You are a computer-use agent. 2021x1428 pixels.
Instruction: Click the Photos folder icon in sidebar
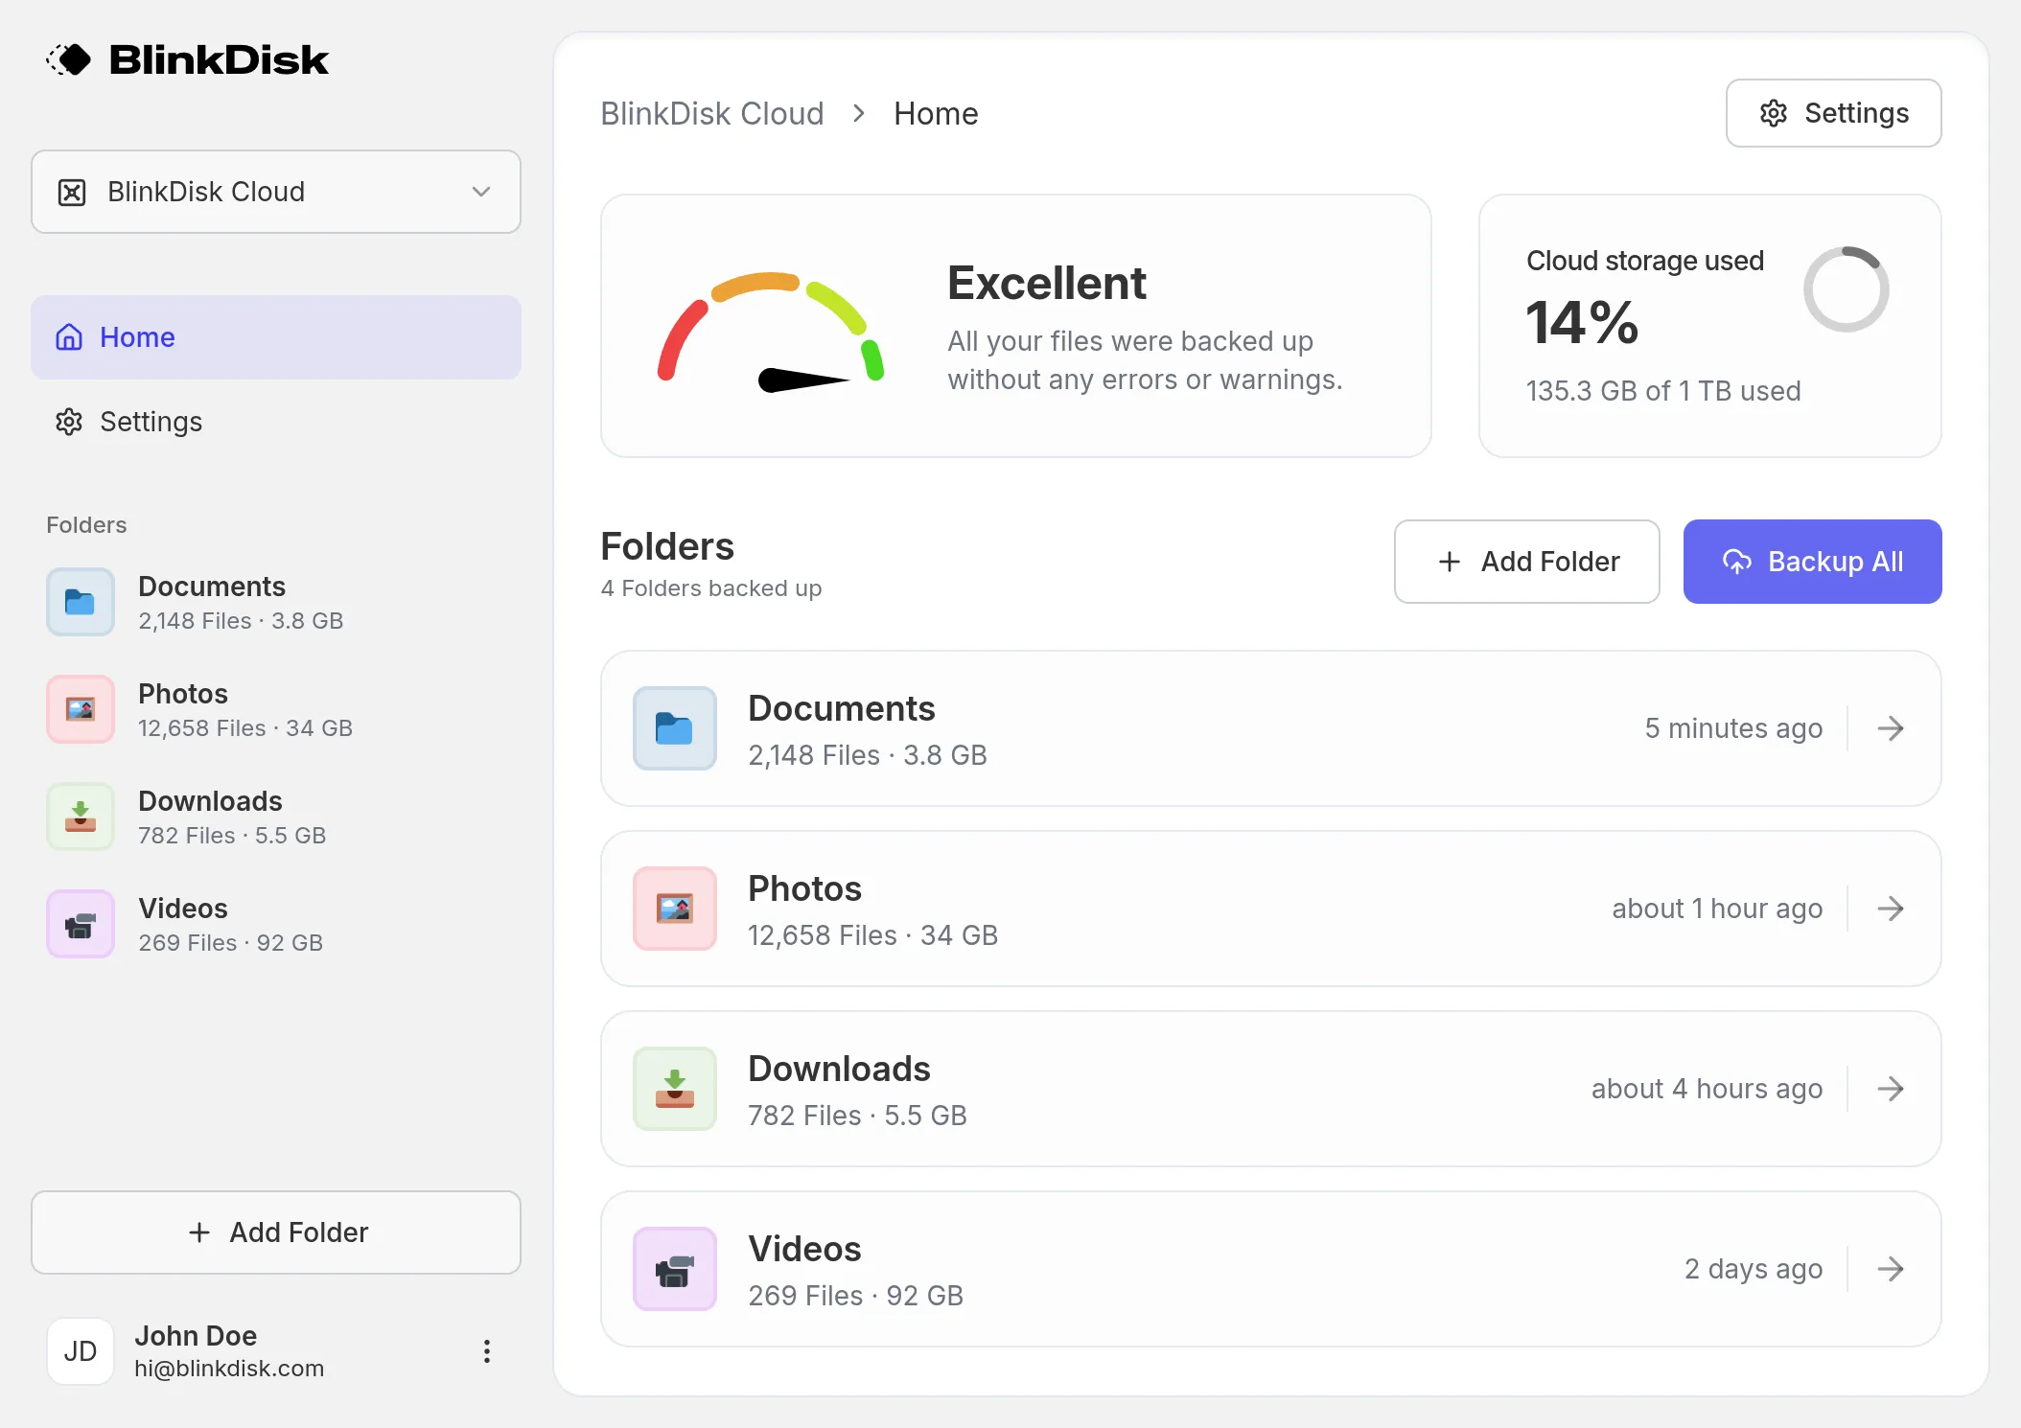pos(81,709)
